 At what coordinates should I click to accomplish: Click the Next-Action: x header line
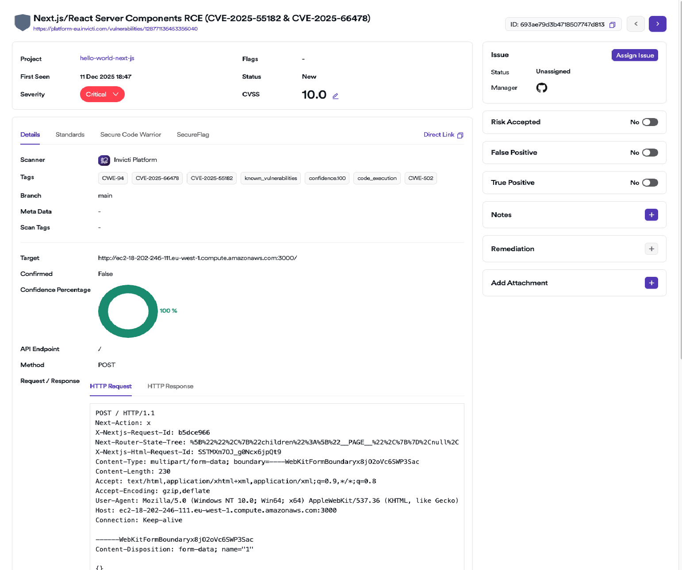coord(123,423)
